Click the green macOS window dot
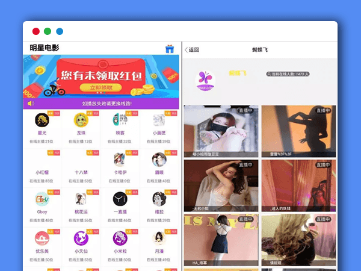The width and height of the screenshot is (361, 271). [48, 31]
